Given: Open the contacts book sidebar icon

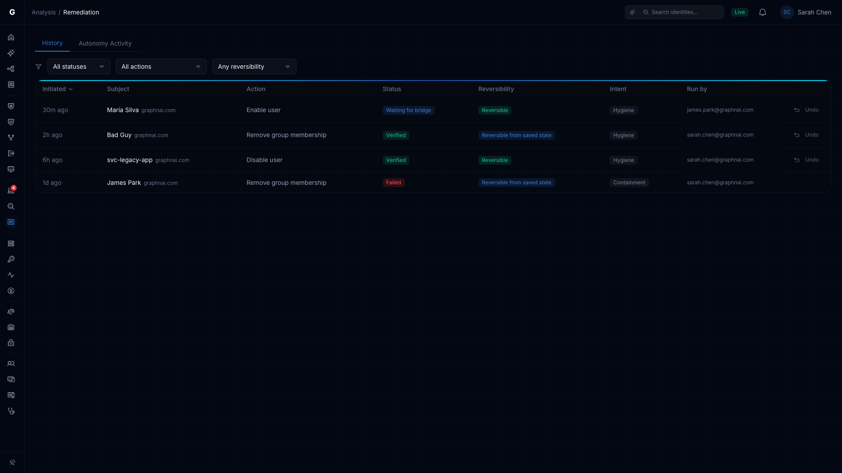Looking at the screenshot, I should coord(11,85).
